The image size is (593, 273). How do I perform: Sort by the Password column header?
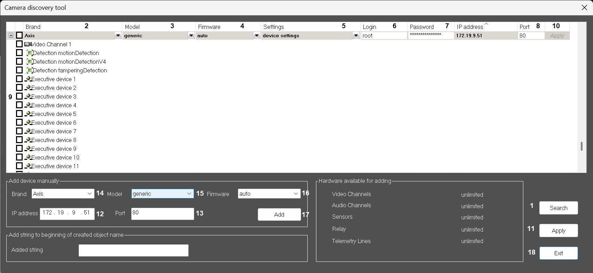tap(431, 27)
